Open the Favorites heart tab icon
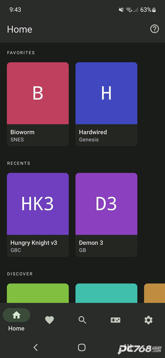Image resolution: width=165 pixels, height=358 pixels. pos(49,320)
